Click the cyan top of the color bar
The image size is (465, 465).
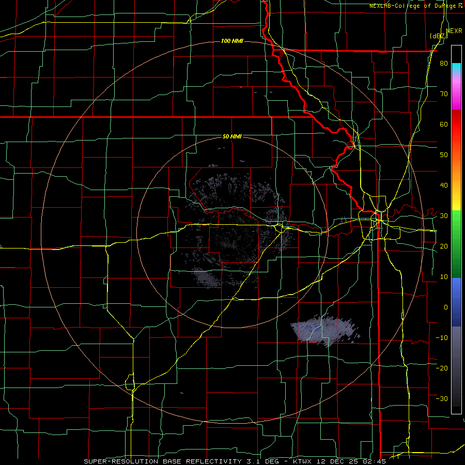coord(456,67)
